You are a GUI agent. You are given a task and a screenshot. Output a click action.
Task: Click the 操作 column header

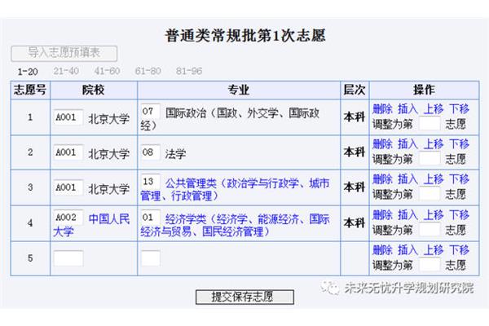[424, 90]
